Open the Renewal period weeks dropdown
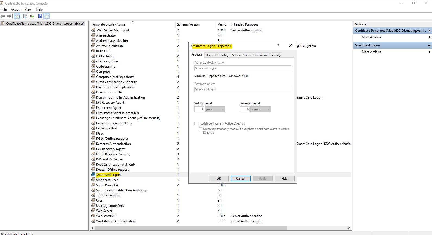 (261, 109)
